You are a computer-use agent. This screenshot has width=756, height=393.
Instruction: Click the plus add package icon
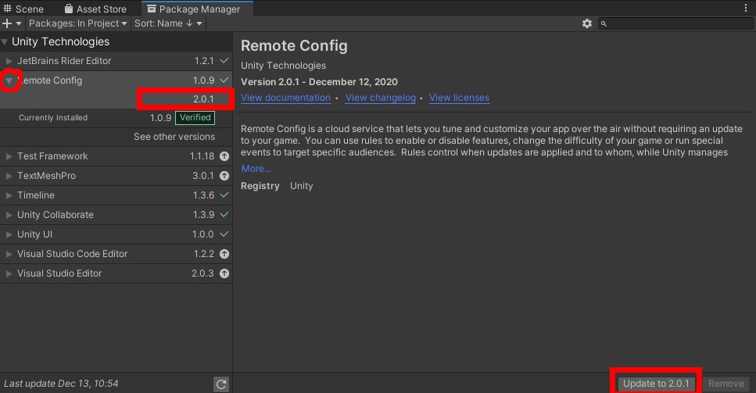(x=7, y=23)
